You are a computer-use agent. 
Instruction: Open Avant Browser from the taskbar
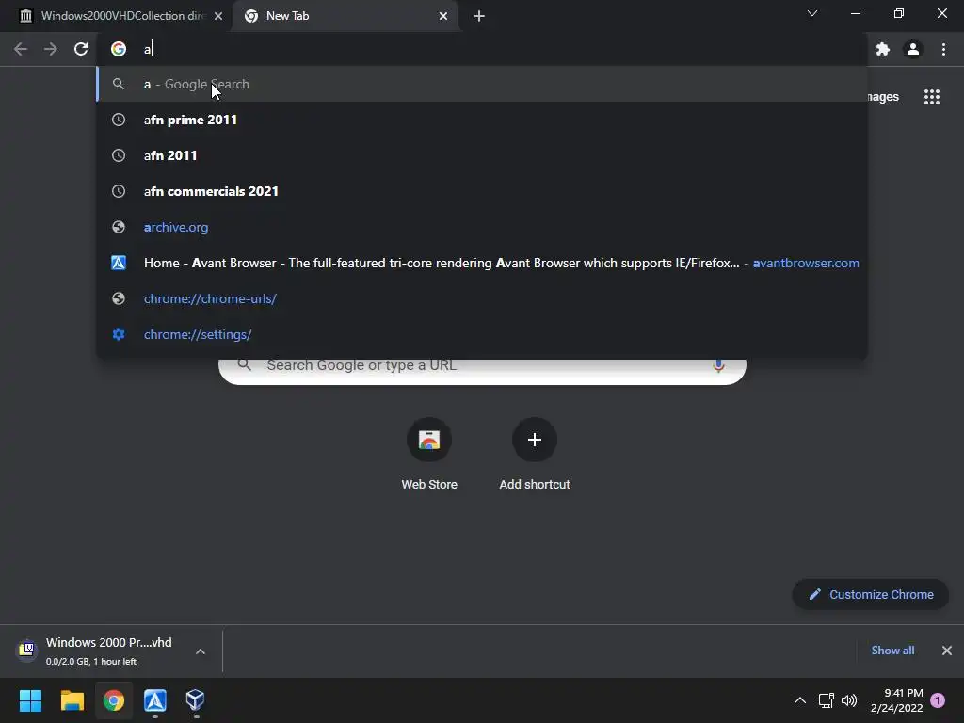point(155,700)
